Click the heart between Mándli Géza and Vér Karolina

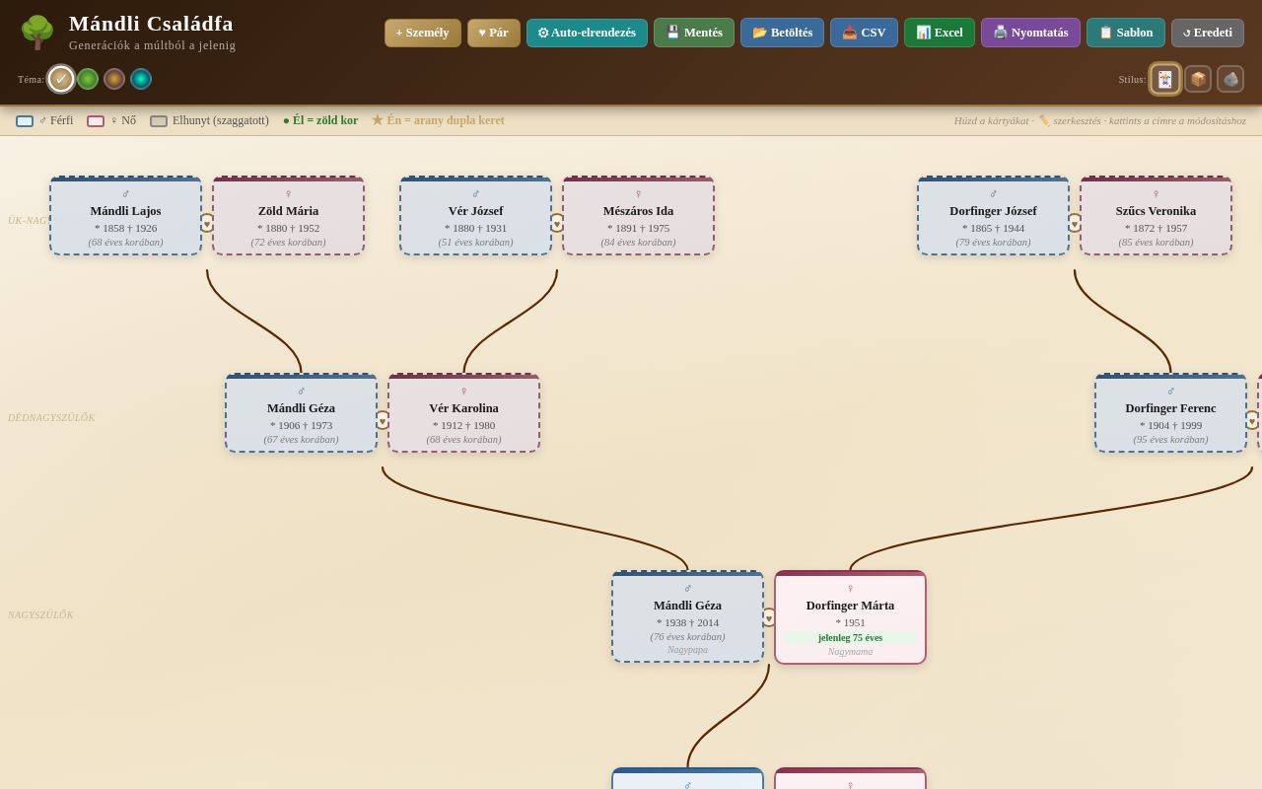383,420
